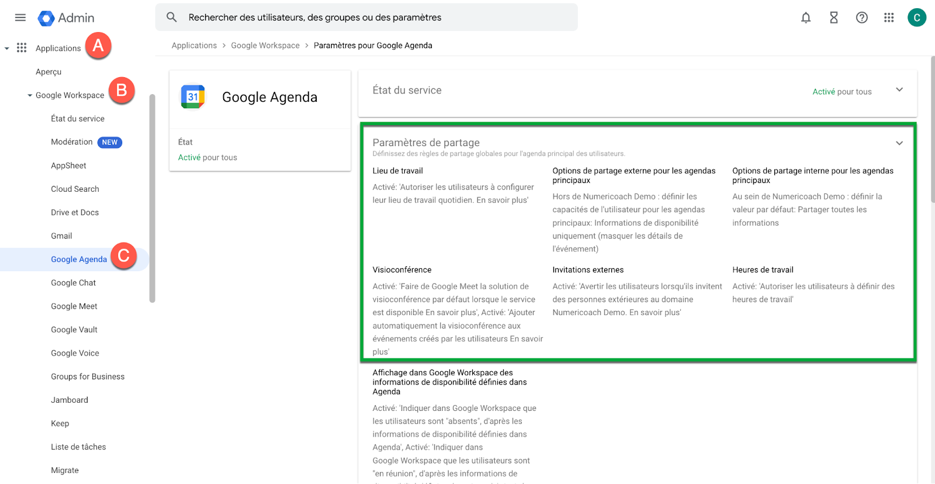Open AppSheet settings
Image resolution: width=935 pixels, height=484 pixels.
(68, 165)
